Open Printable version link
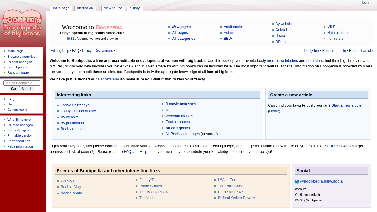The image size is (377, 212). [x=20, y=135]
